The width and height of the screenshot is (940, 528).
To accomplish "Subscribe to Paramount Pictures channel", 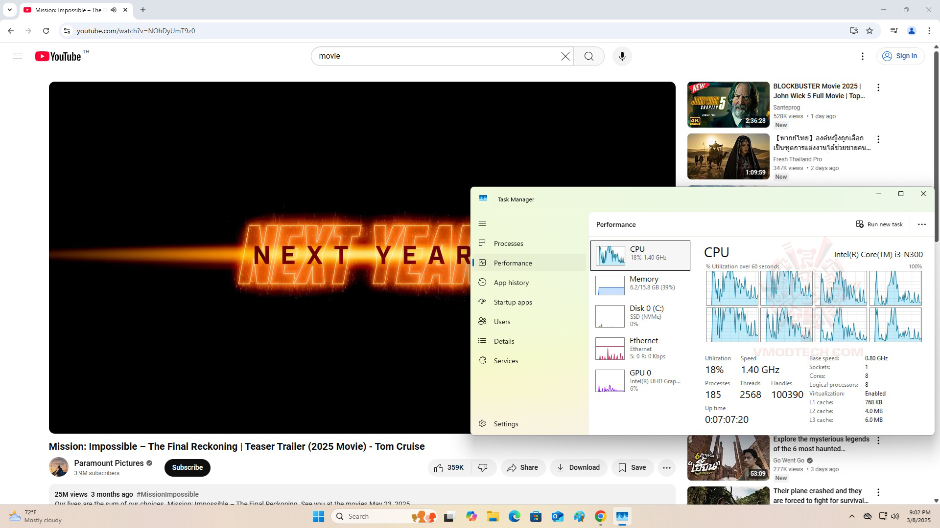I will coord(187,468).
